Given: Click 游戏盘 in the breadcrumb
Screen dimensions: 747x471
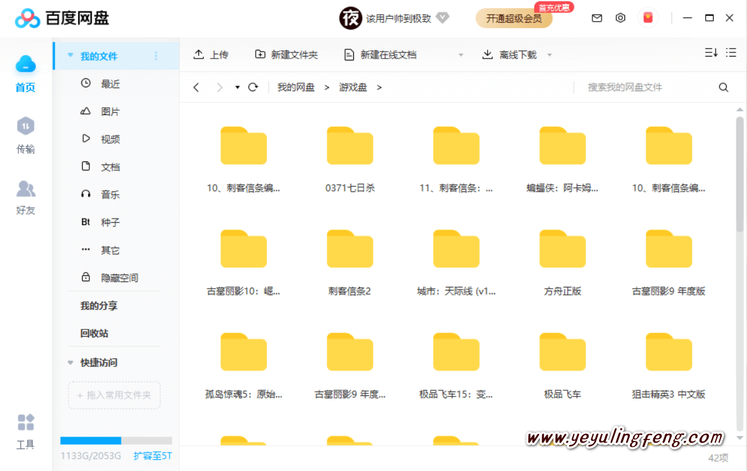Looking at the screenshot, I should point(353,87).
